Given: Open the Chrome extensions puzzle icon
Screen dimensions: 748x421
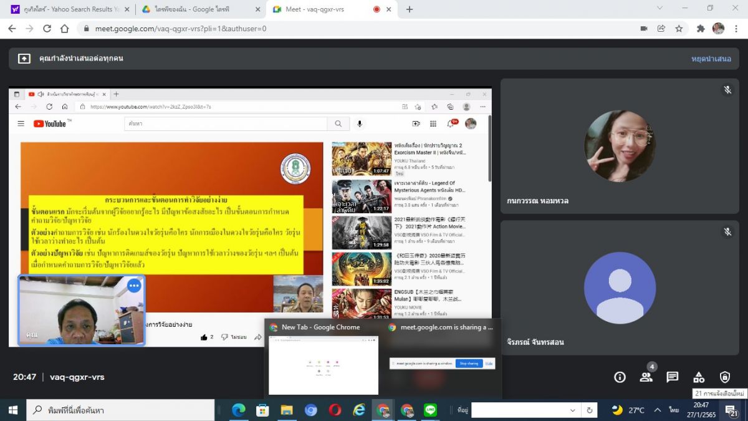Looking at the screenshot, I should (x=700, y=29).
